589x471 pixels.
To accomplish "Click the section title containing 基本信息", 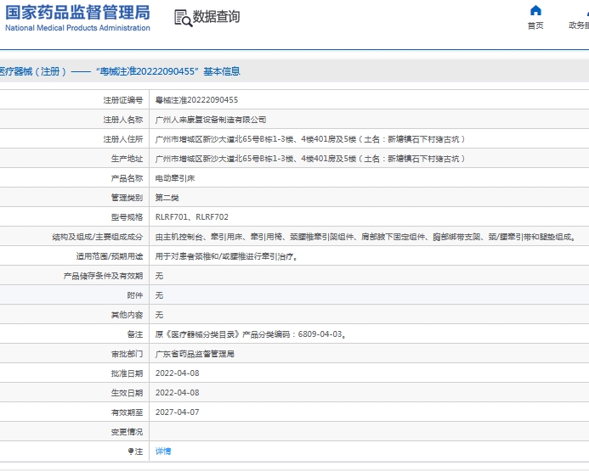I will point(120,71).
